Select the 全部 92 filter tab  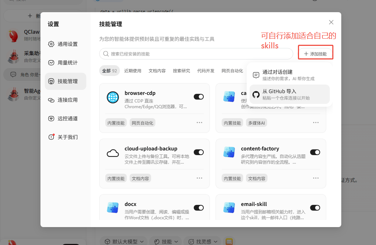[109, 71]
